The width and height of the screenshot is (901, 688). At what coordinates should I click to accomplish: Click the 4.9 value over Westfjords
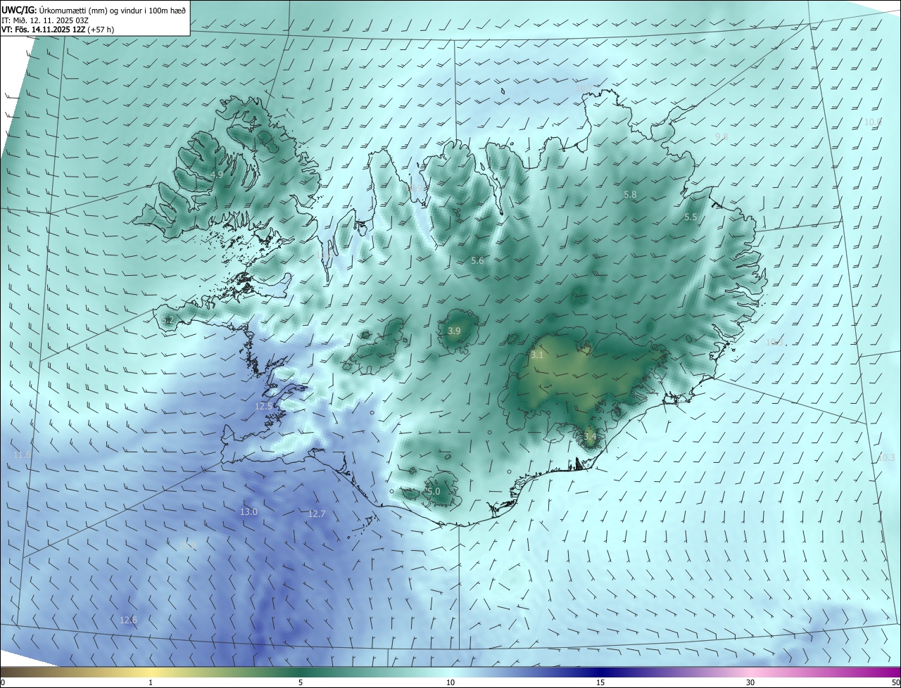coord(217,174)
